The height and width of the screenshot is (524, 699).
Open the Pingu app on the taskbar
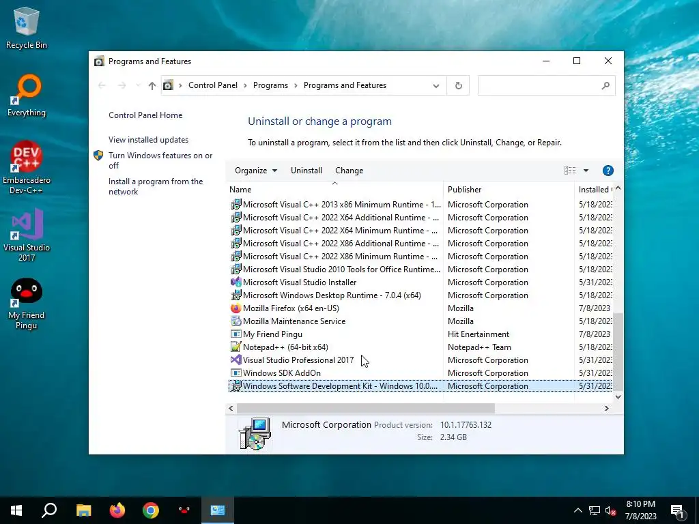tap(184, 510)
